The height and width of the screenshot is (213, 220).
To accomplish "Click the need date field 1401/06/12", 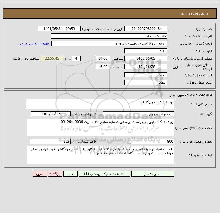I will pyautogui.click(x=51, y=114).
